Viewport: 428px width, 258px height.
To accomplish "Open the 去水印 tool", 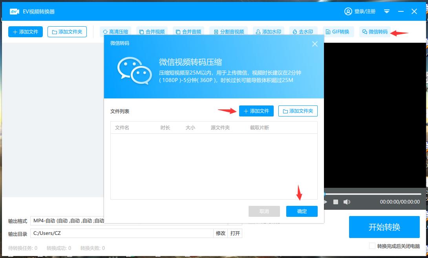I will pyautogui.click(x=303, y=32).
